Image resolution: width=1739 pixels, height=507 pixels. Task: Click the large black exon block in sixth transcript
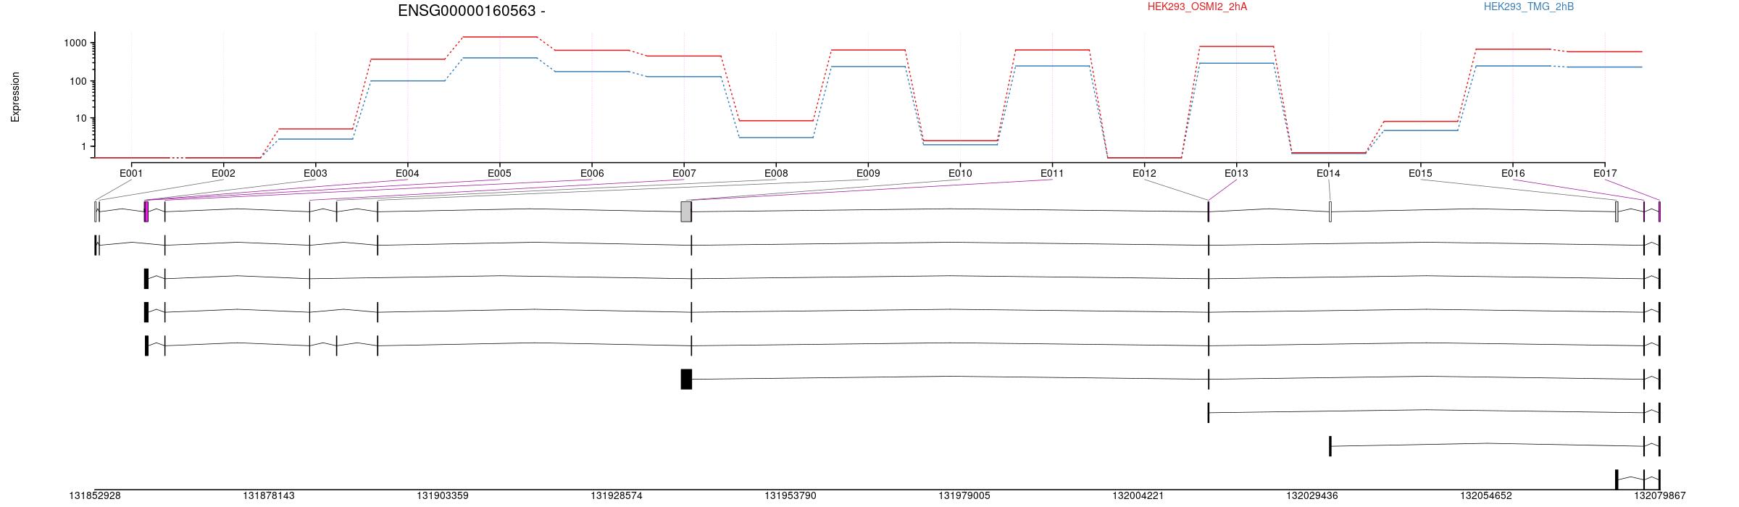pyautogui.click(x=686, y=379)
